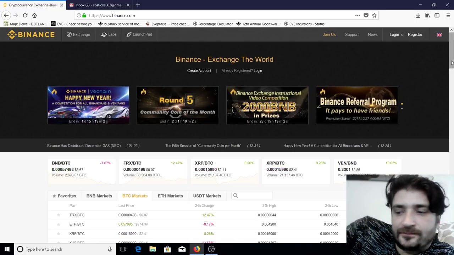Open the XRP/BTC table row

[x=197, y=234]
